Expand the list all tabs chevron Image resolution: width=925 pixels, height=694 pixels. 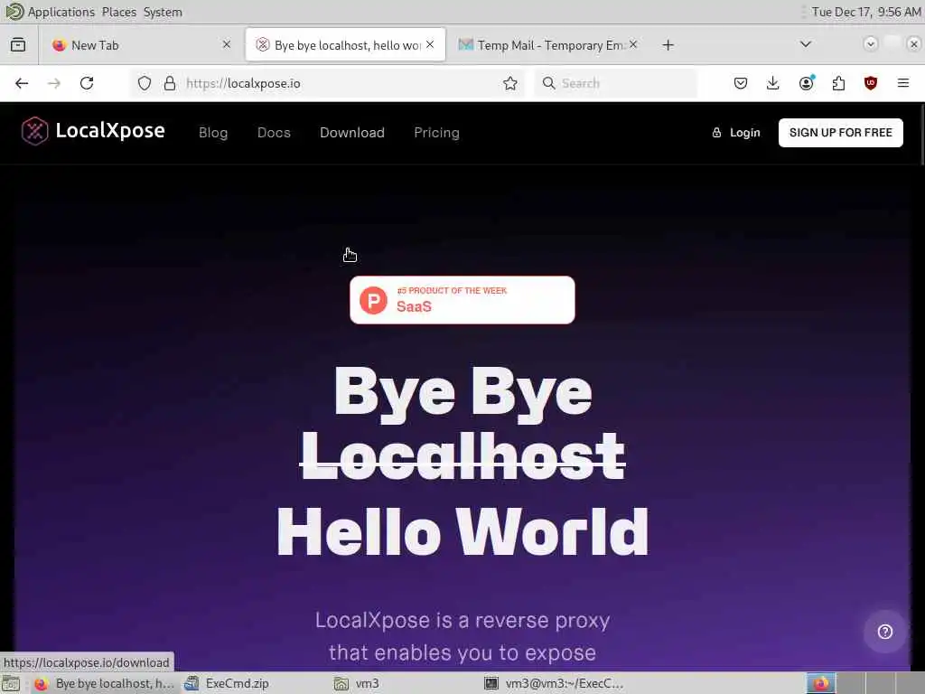805,44
